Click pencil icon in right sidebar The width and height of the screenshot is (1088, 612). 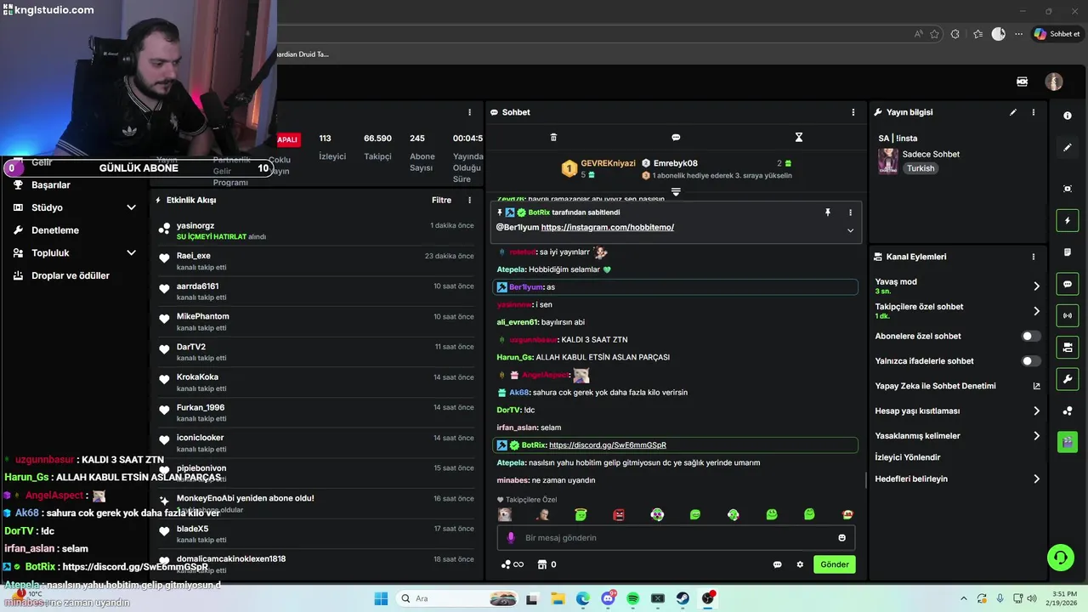point(1068,148)
